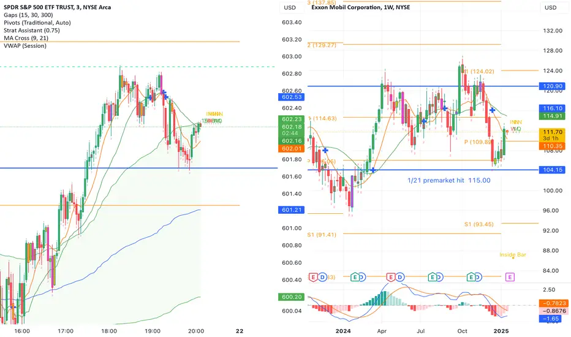The height and width of the screenshot is (337, 571).
Task: Click red E earnings marker just after Apr
Action: click(391, 277)
